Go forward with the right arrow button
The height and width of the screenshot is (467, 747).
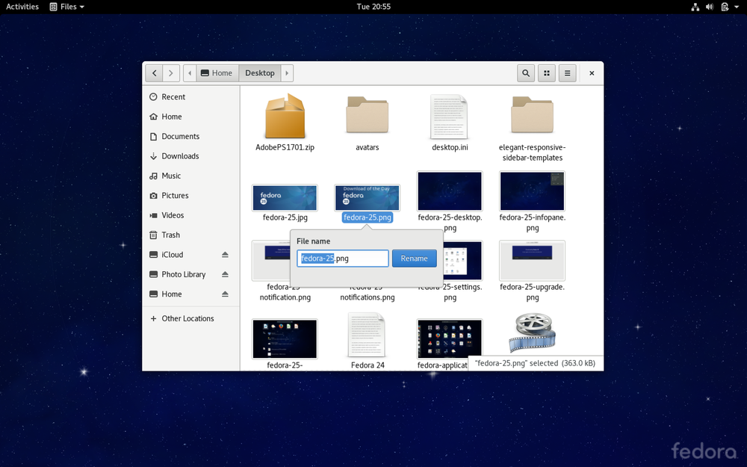[171, 73]
